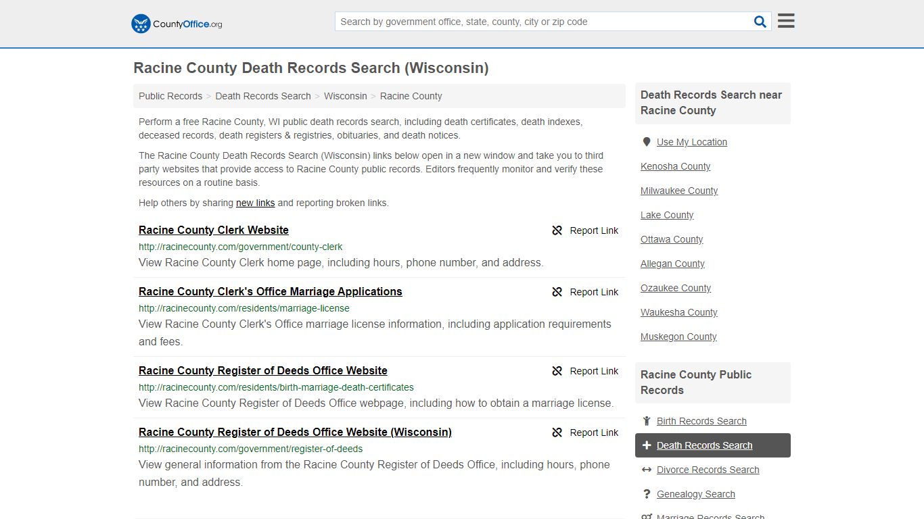924x519 pixels.
Task: Click the broken-link icon for Racine County Clerk Website
Action: pos(557,230)
